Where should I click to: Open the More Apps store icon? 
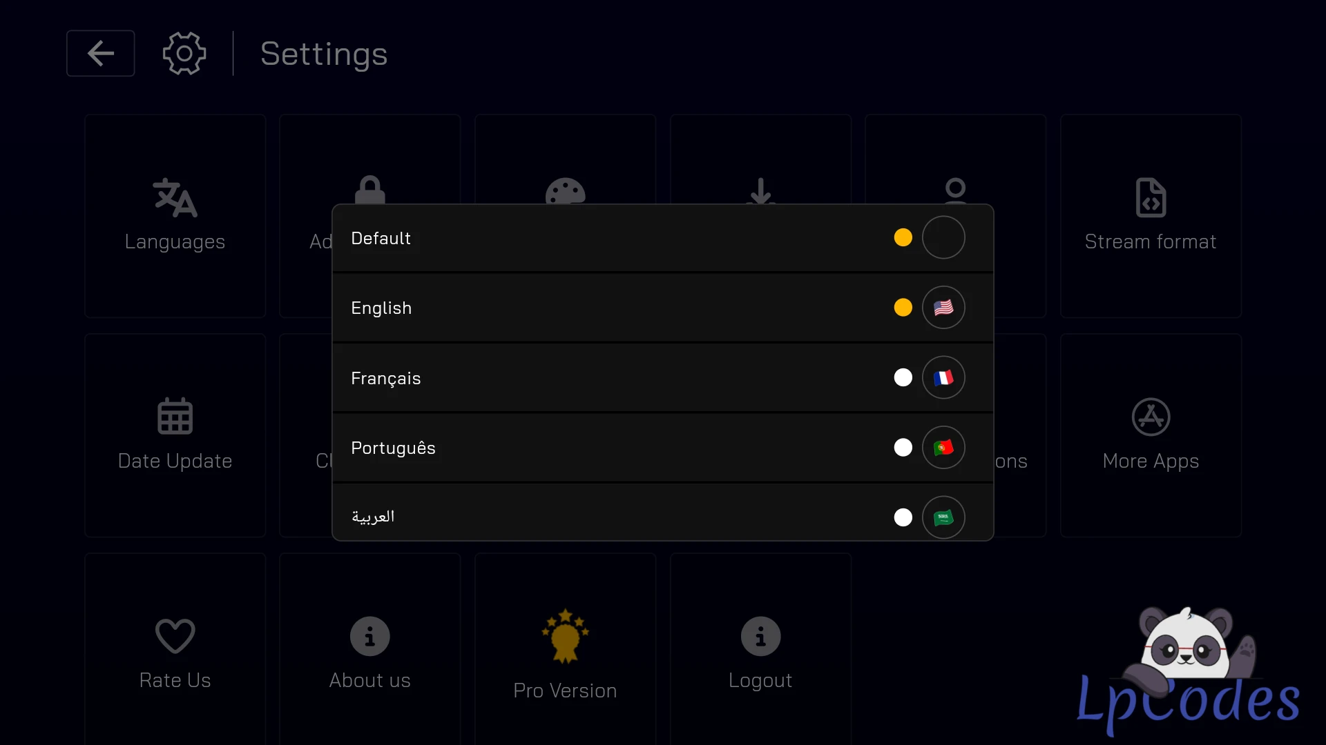click(x=1151, y=417)
